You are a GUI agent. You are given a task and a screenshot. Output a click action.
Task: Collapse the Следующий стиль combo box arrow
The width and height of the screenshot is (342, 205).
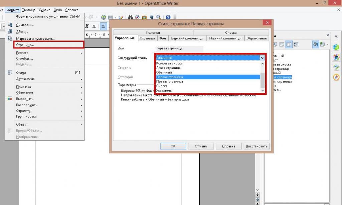pos(262,58)
